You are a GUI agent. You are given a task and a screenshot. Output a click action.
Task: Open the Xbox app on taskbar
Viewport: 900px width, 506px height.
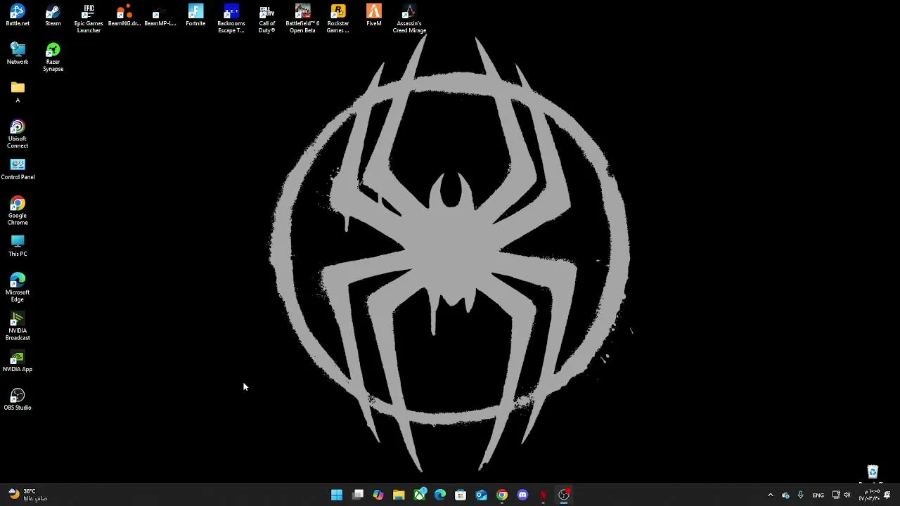coord(420,495)
